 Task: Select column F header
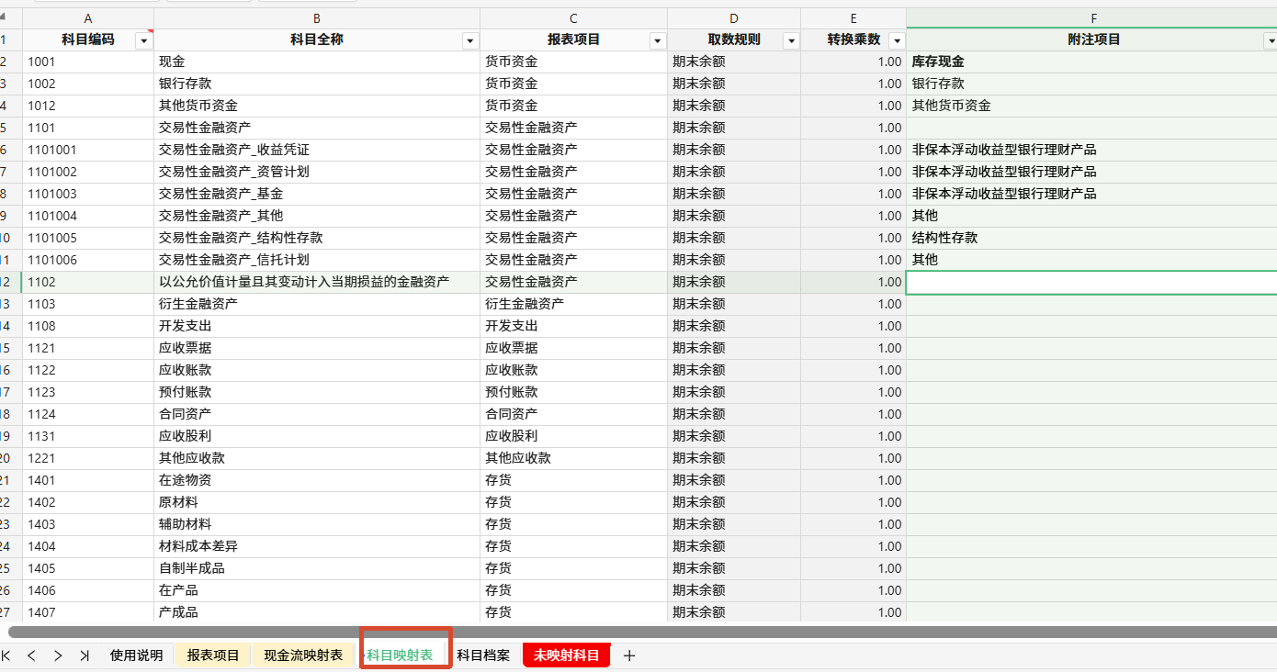1092,18
